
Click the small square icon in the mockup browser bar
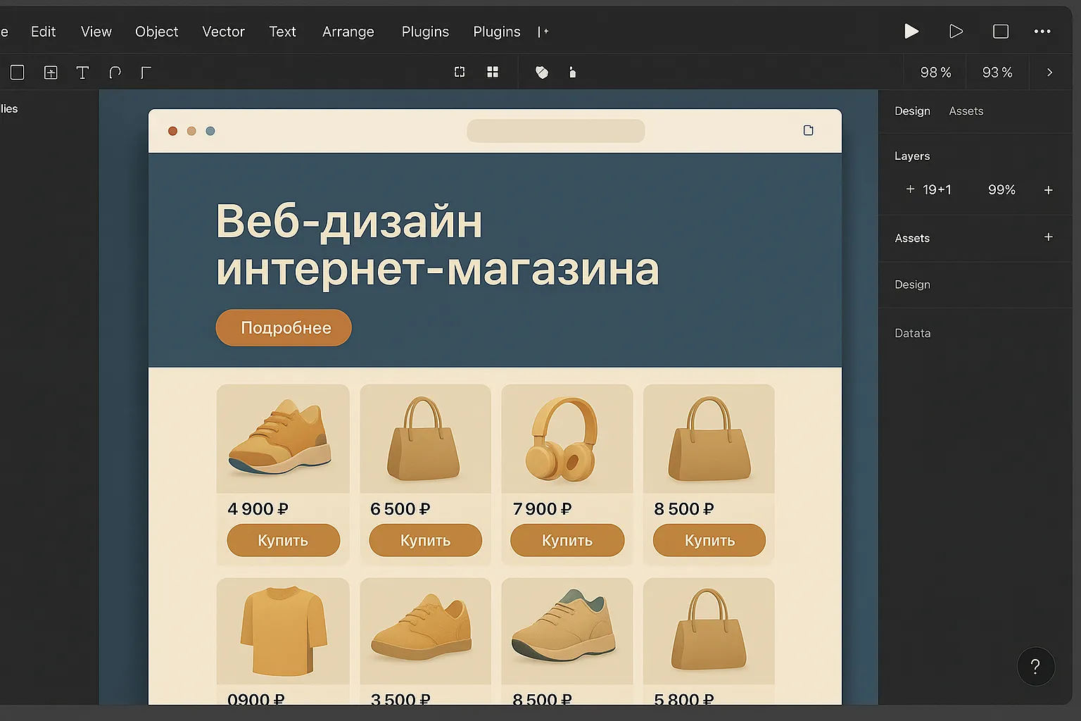tap(808, 130)
